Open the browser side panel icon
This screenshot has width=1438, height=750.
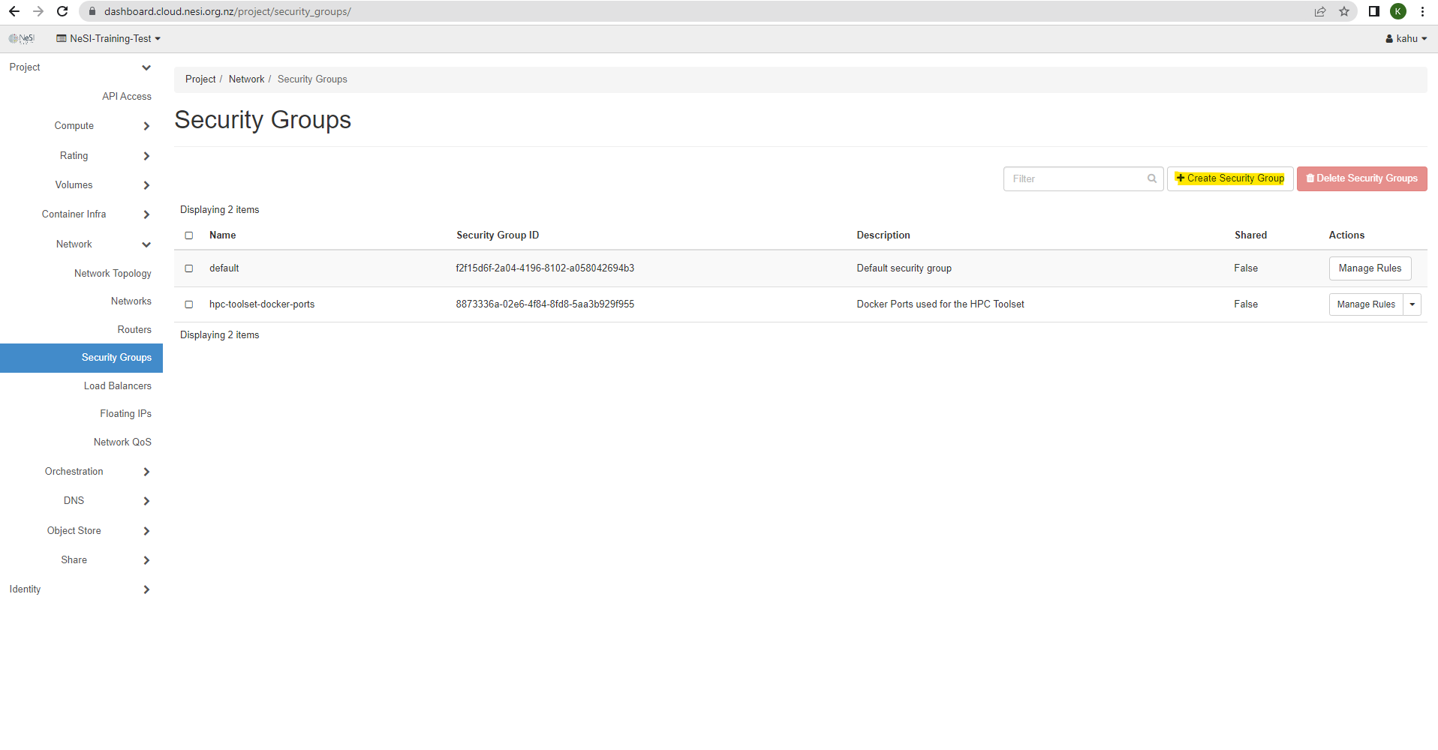click(x=1373, y=11)
